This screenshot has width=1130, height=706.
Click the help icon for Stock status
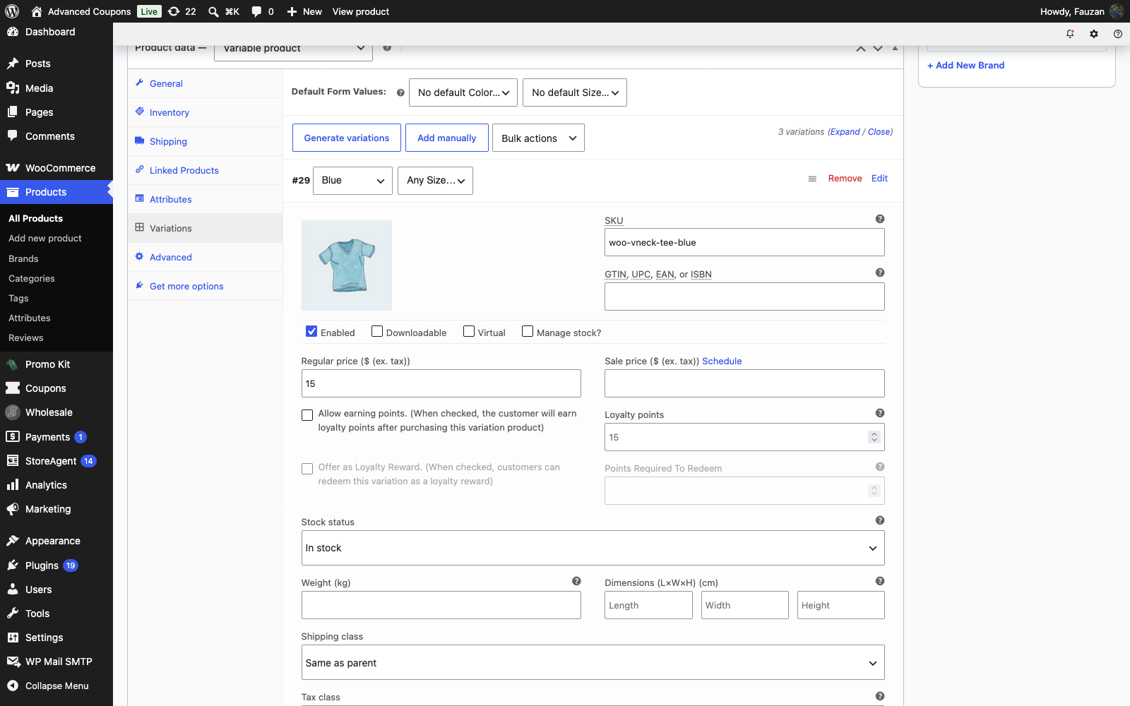[880, 520]
